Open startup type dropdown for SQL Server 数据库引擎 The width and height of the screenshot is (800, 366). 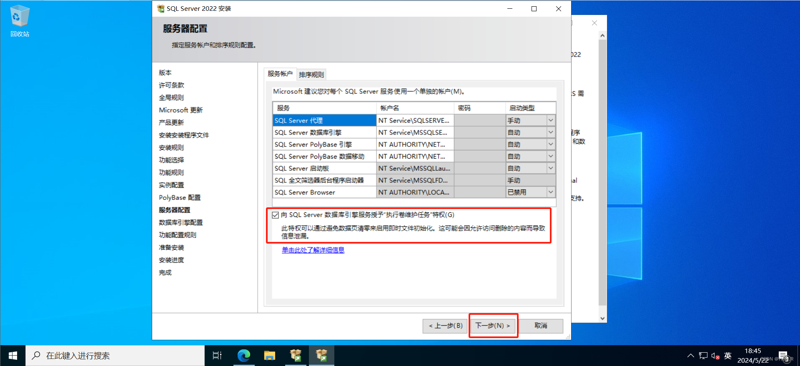(x=551, y=132)
